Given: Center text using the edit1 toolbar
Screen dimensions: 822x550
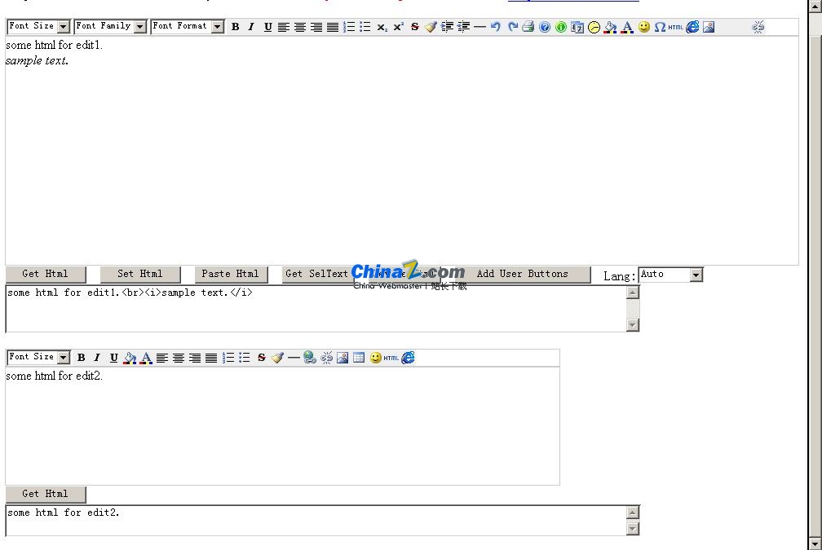Looking at the screenshot, I should point(300,27).
